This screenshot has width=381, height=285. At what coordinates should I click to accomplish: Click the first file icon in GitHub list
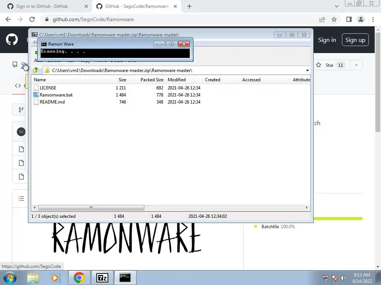tap(21, 149)
